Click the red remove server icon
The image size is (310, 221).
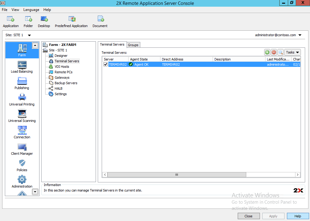tap(274, 52)
